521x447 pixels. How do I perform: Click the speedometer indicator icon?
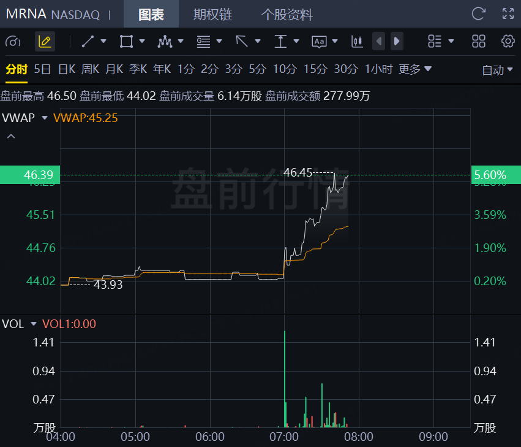pos(12,42)
